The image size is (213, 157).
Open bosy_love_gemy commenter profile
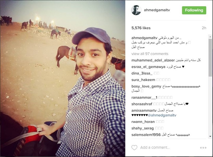point(146,86)
